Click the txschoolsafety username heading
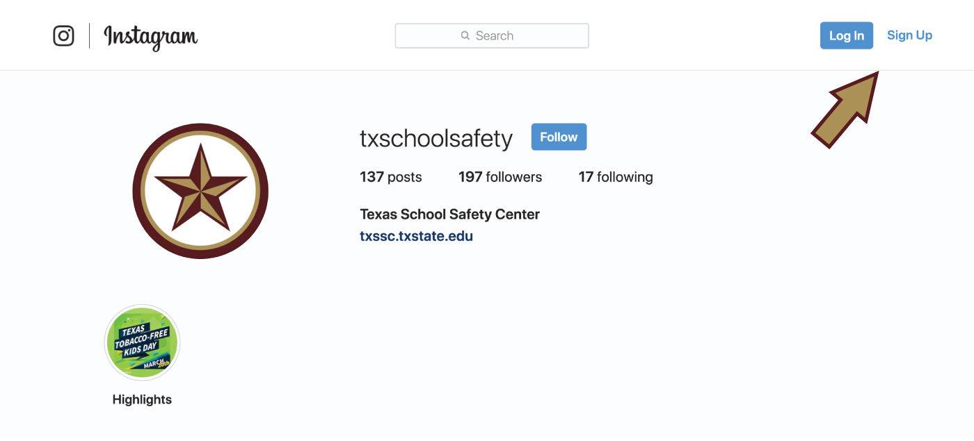 click(x=436, y=138)
